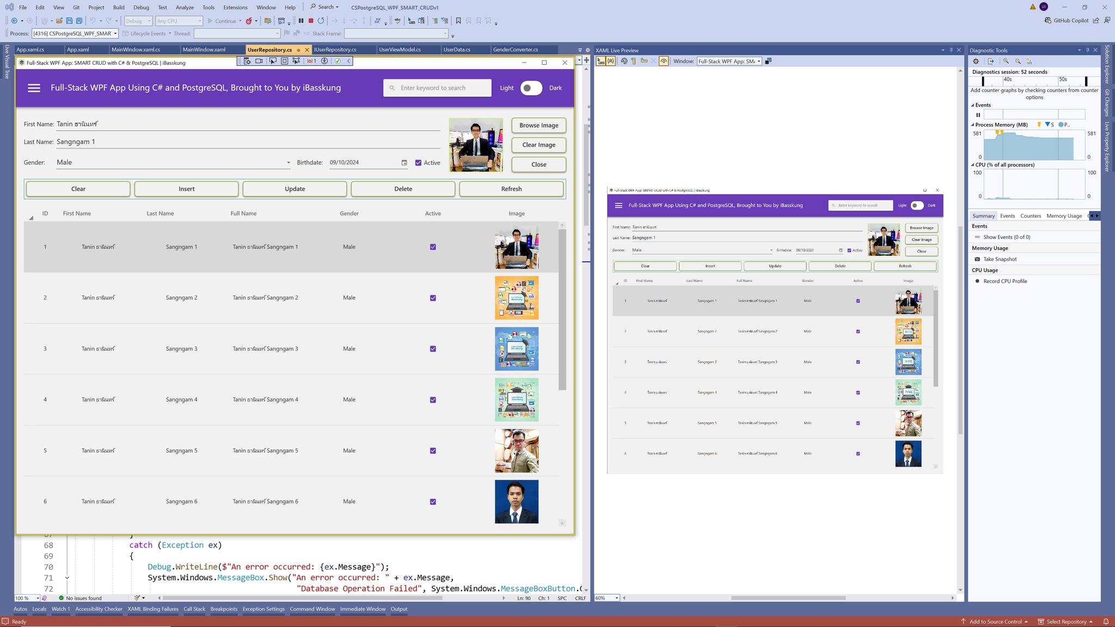Click the Select Element icon in XAML Live Preview
The image size is (1115, 627).
coord(601,61)
